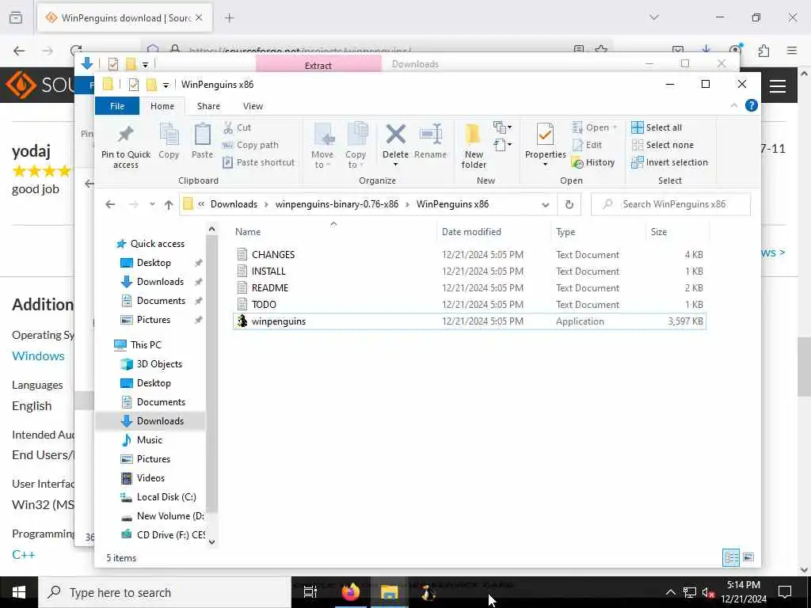Switch to the Share ribbon tab
The width and height of the screenshot is (811, 608).
[208, 106]
